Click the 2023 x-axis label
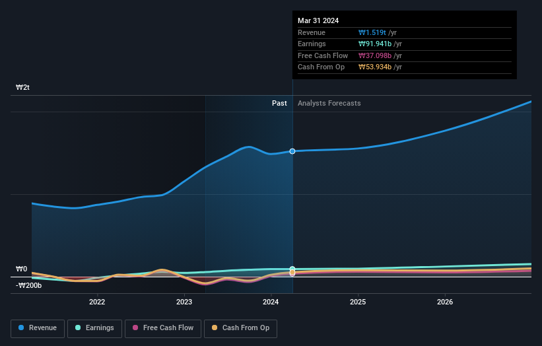This screenshot has width=542, height=346. [x=184, y=302]
